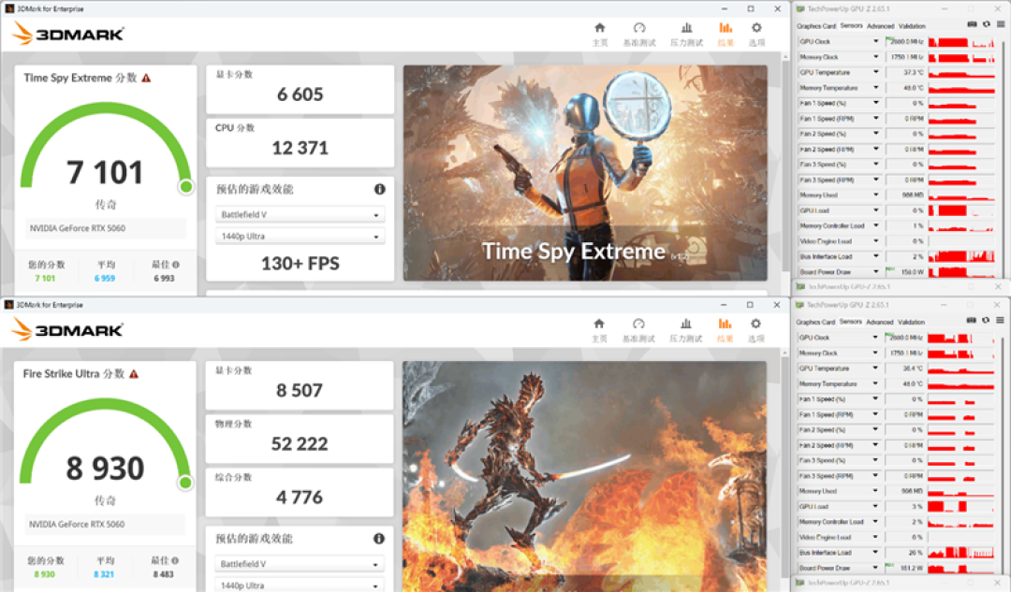Open 1440p Ultra dropdown in Fire Strike Ultra window
Viewport: 1011px width, 592px height.
(x=300, y=585)
